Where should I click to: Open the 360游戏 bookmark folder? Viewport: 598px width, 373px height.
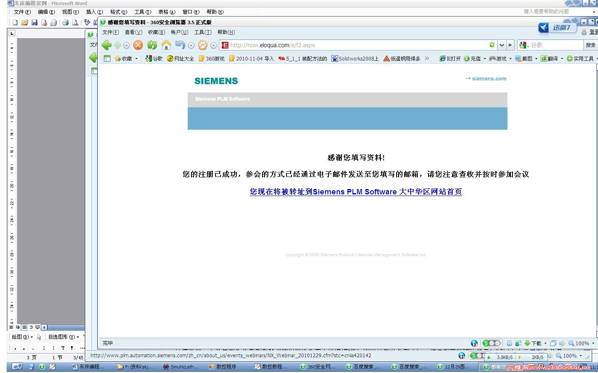point(212,58)
